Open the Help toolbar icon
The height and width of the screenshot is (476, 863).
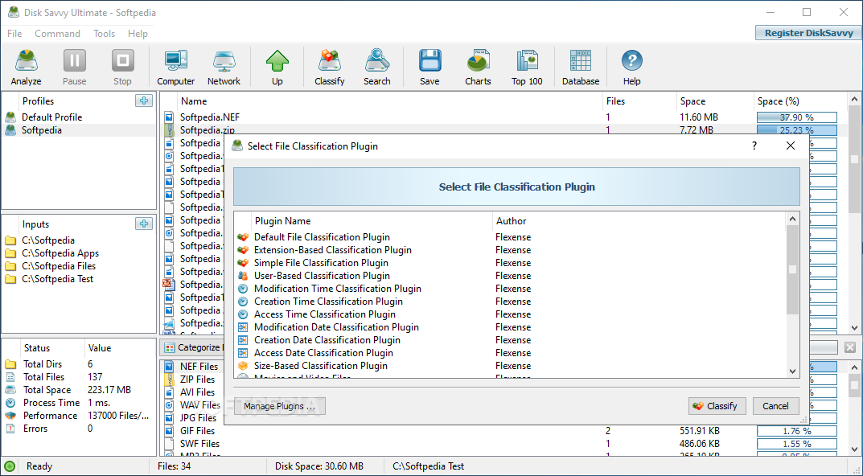[x=632, y=67]
